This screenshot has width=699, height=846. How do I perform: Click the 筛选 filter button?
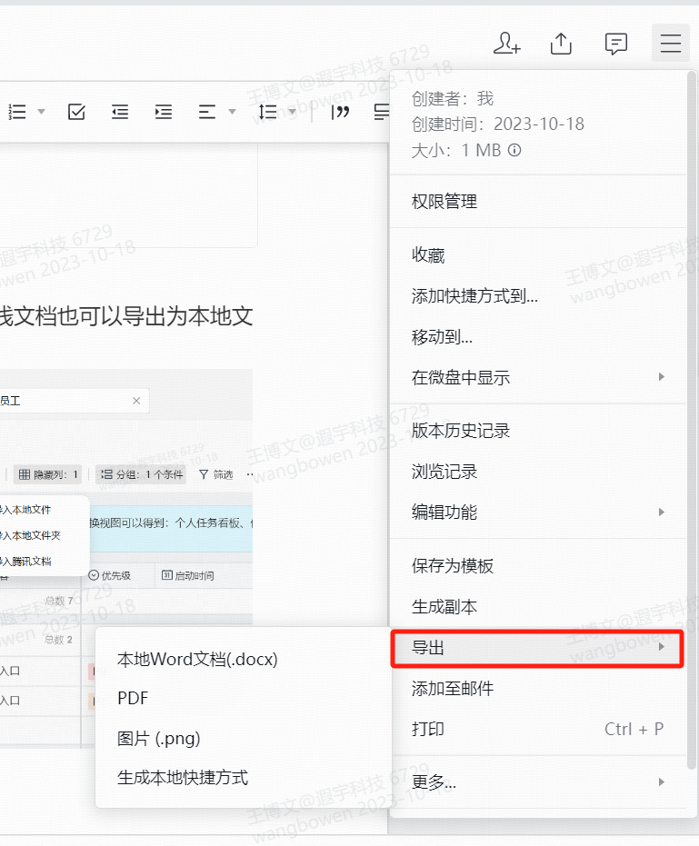click(216, 474)
